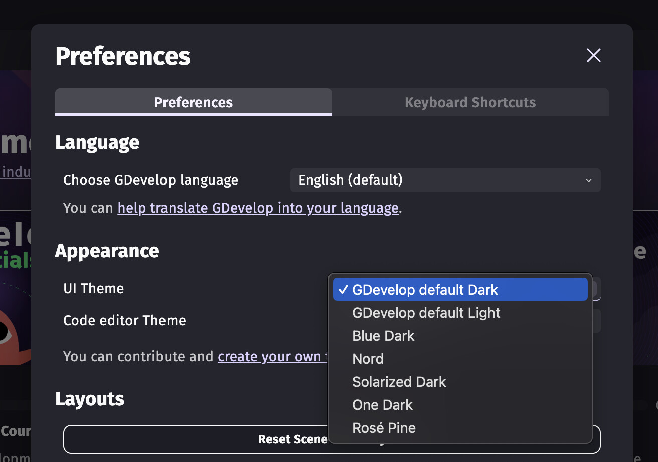Click the Code editor Theme label
This screenshot has width=658, height=462.
pyautogui.click(x=124, y=320)
